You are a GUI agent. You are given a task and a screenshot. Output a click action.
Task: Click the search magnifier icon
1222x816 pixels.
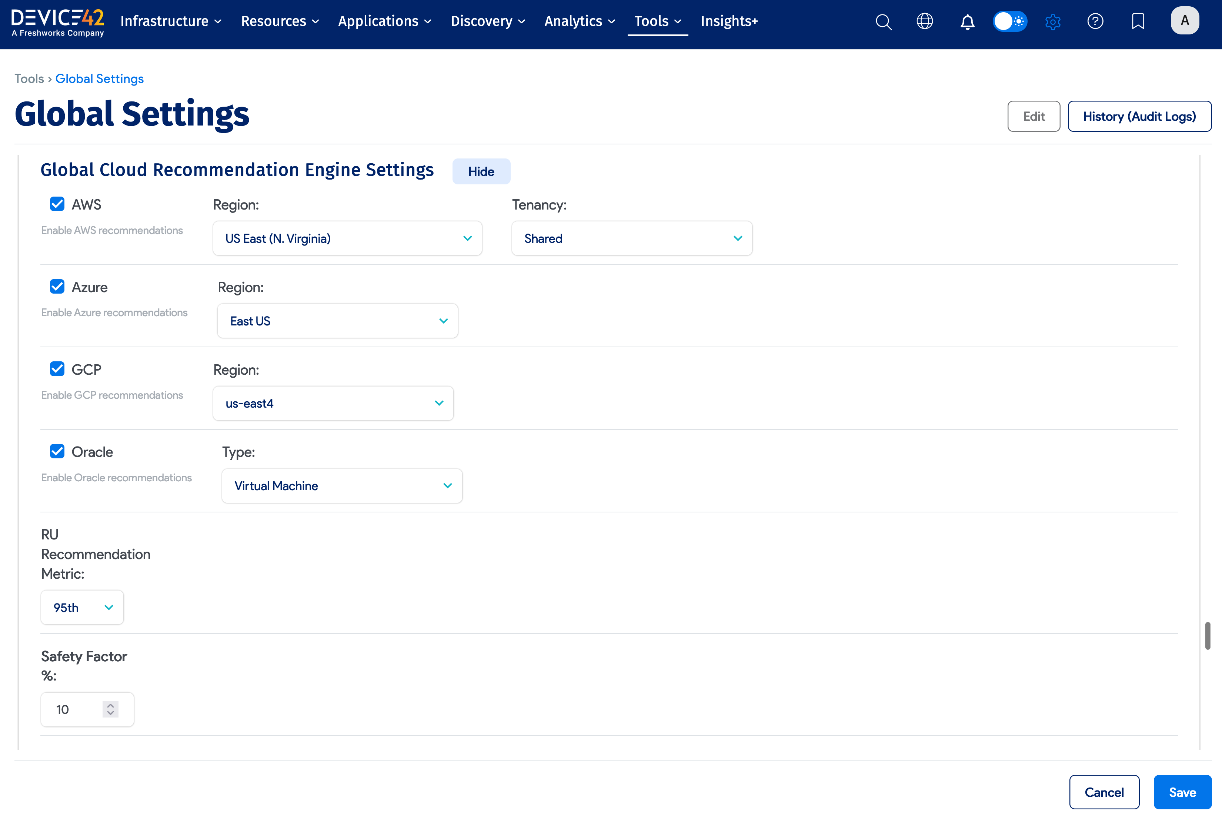[883, 22]
